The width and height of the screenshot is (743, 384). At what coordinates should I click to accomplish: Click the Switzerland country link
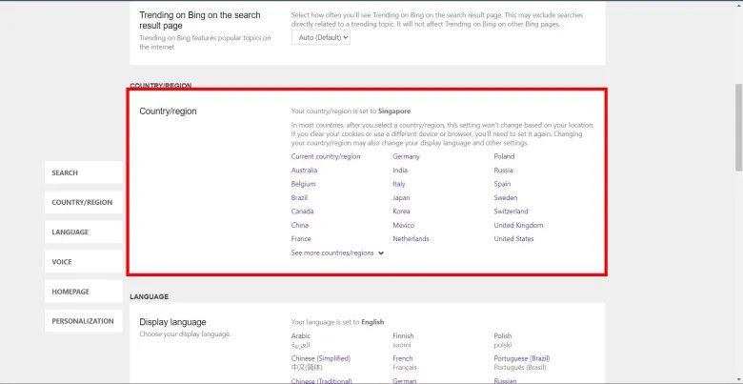tap(511, 212)
